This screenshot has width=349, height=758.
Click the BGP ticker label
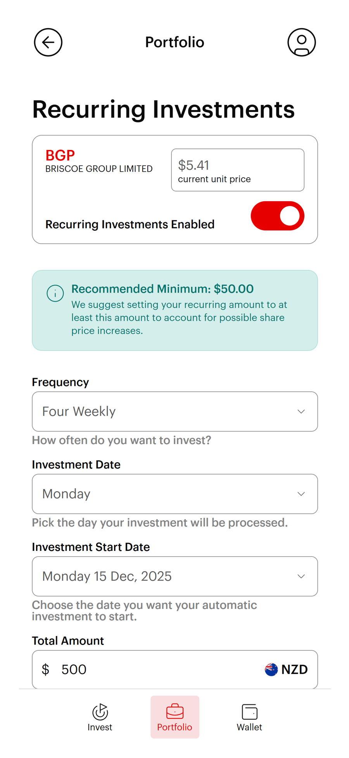click(x=60, y=155)
